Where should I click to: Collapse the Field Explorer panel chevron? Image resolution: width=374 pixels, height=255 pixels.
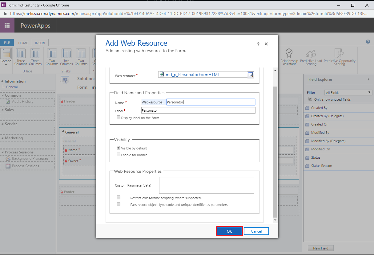coord(368,79)
